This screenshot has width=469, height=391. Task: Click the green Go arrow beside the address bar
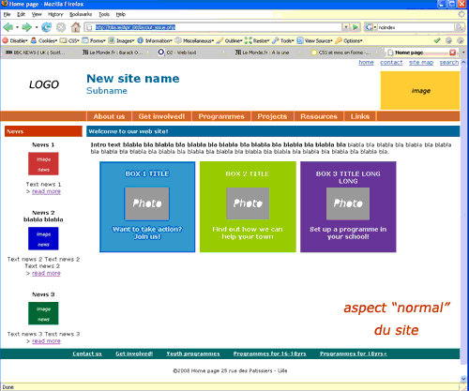pyautogui.click(x=356, y=27)
